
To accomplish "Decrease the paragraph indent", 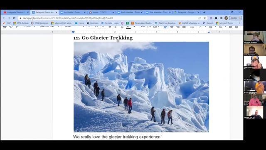I will [230, 27].
